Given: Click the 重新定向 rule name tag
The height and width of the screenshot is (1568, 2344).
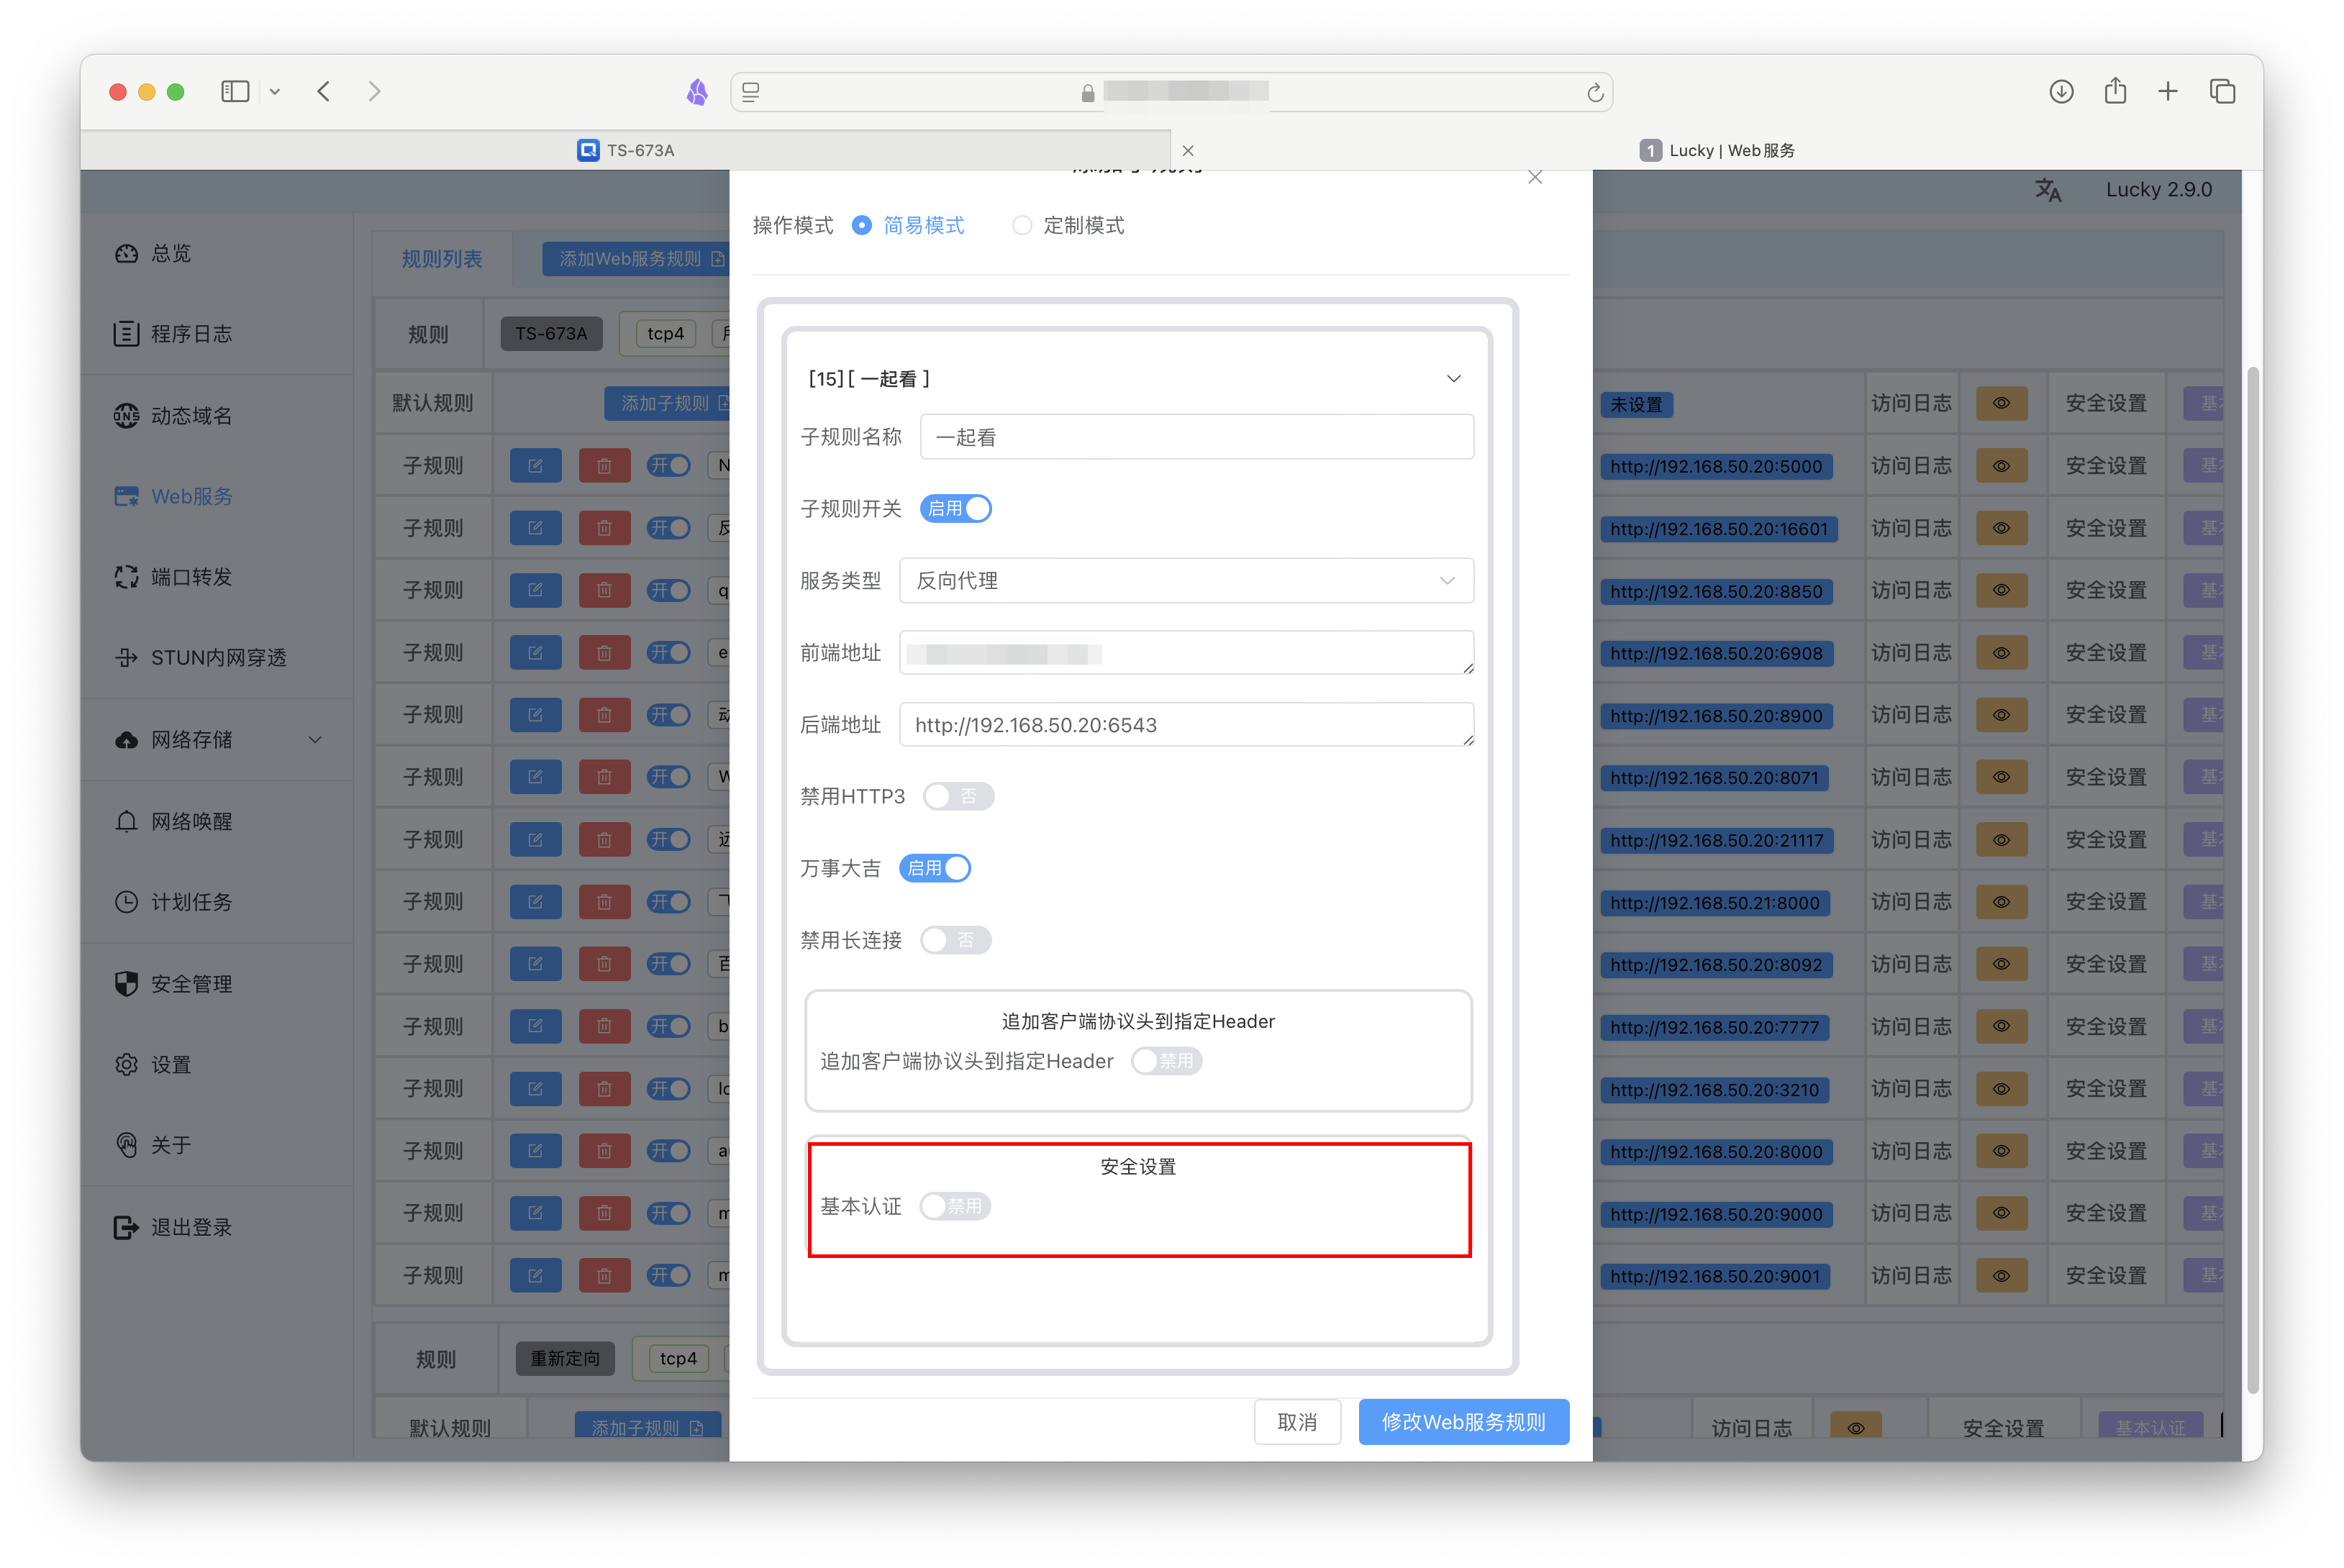Looking at the screenshot, I should pyautogui.click(x=565, y=1358).
